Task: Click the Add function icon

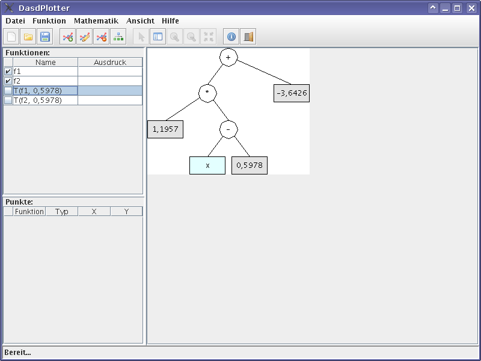Action: click(x=68, y=37)
